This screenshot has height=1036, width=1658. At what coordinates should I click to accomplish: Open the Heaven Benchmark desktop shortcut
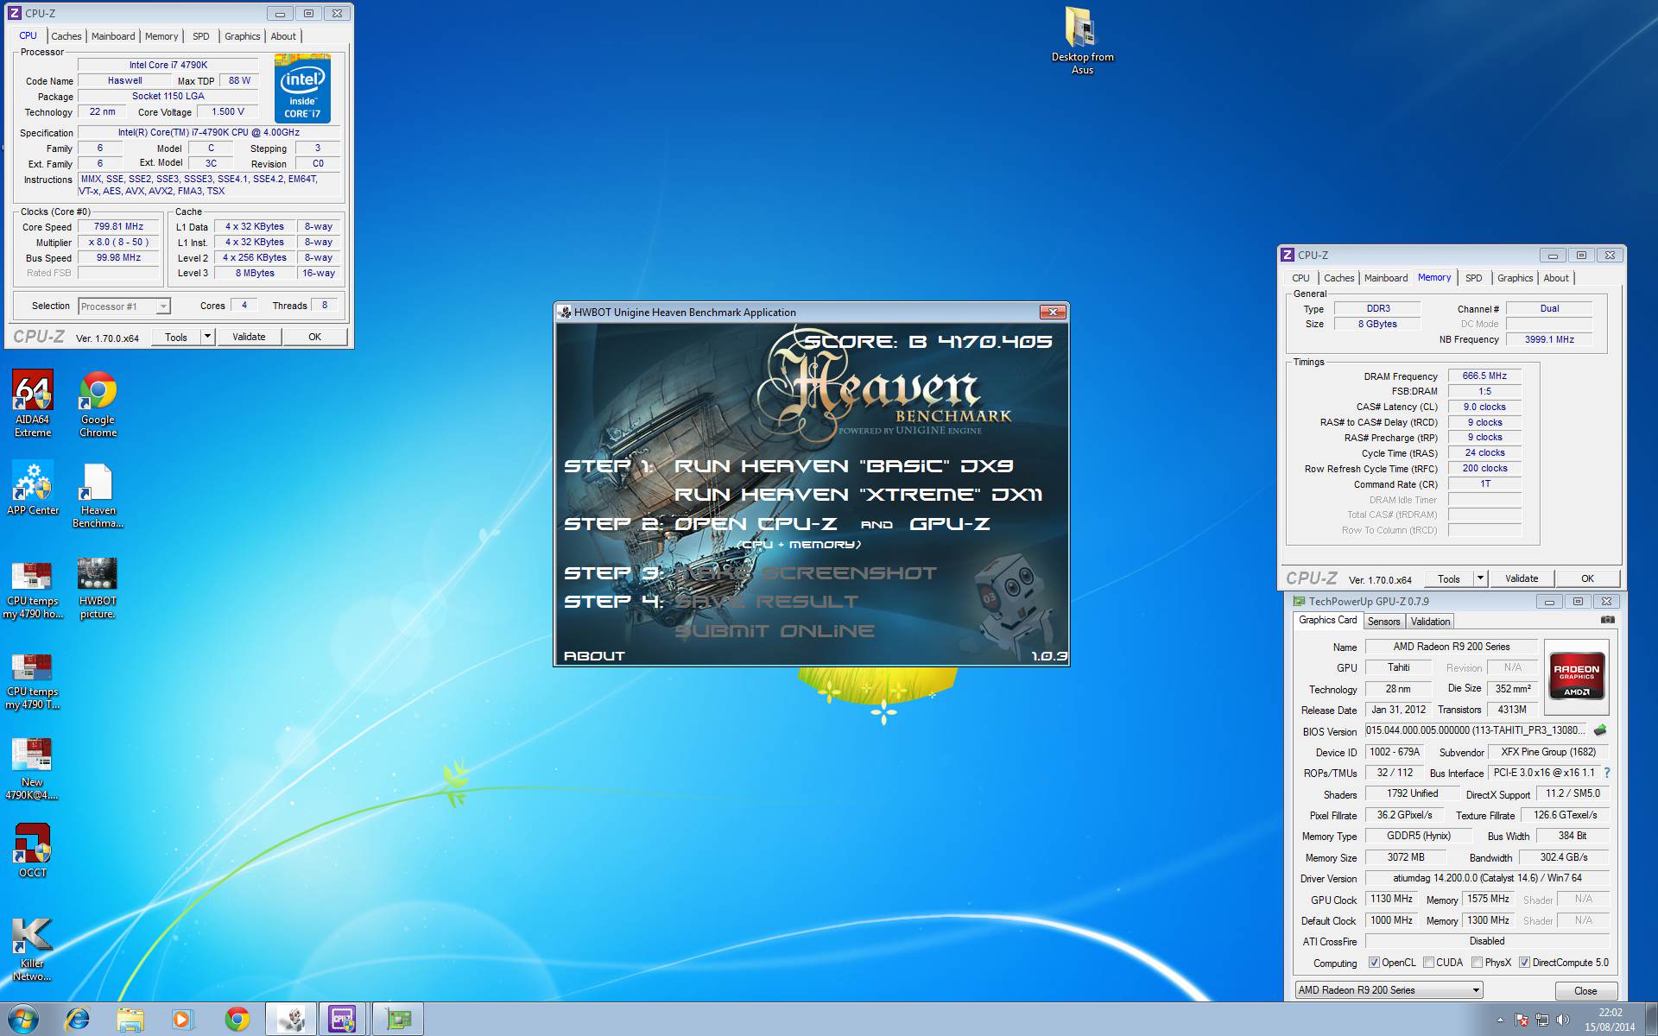pyautogui.click(x=98, y=495)
